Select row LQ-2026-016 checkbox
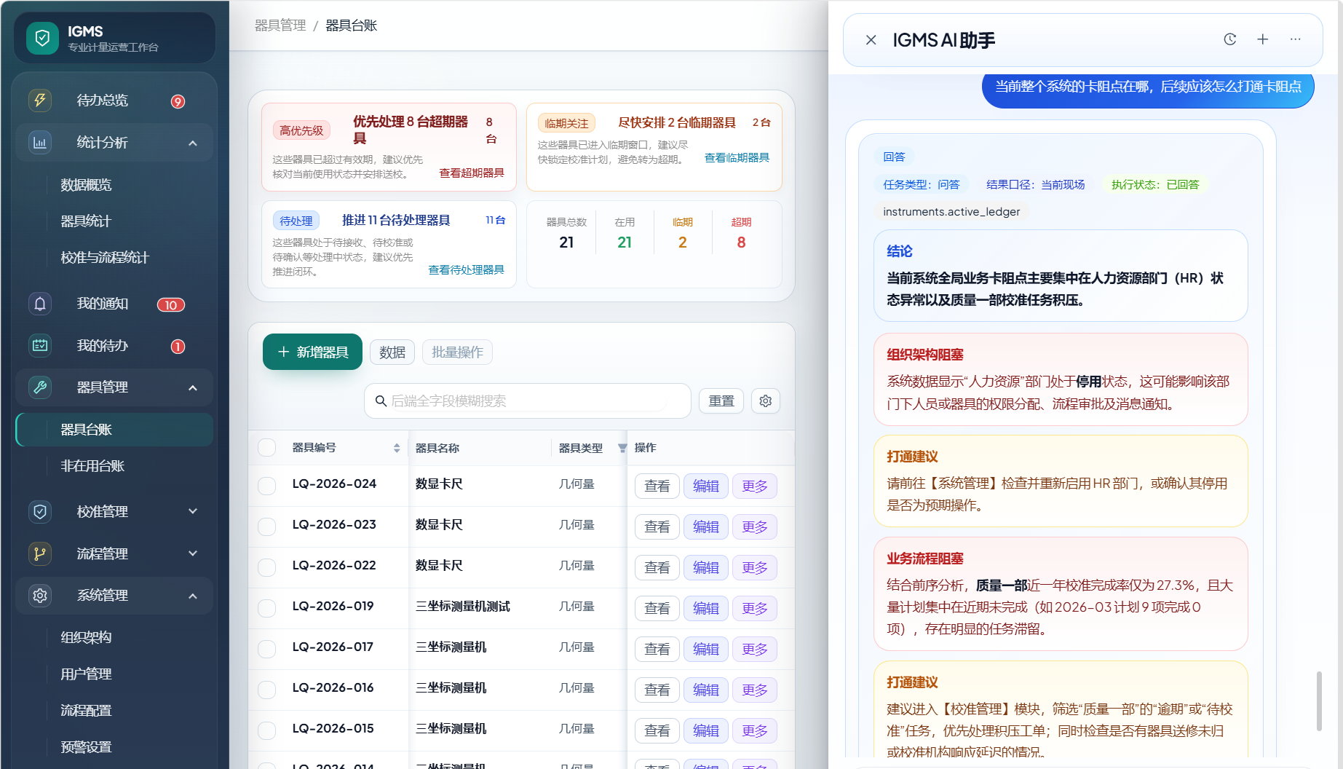The height and width of the screenshot is (769, 1343). pyautogui.click(x=267, y=690)
